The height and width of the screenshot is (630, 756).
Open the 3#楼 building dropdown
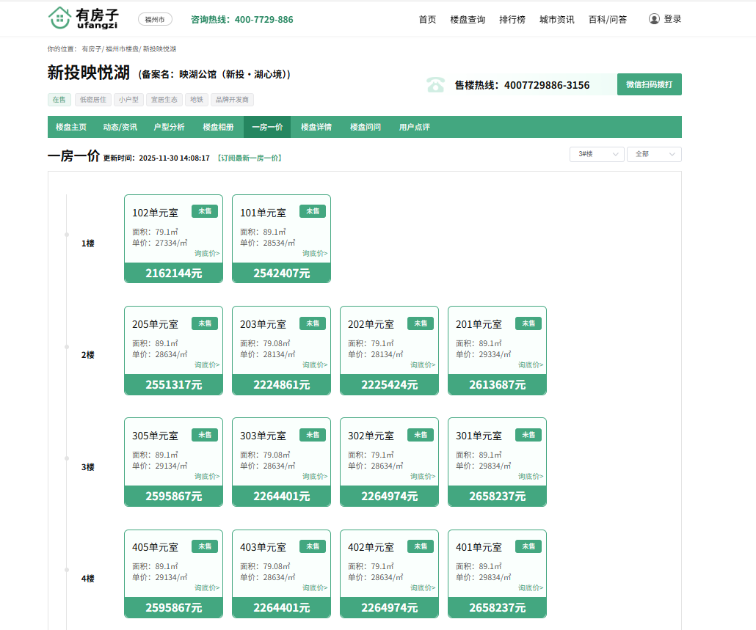[x=596, y=154]
